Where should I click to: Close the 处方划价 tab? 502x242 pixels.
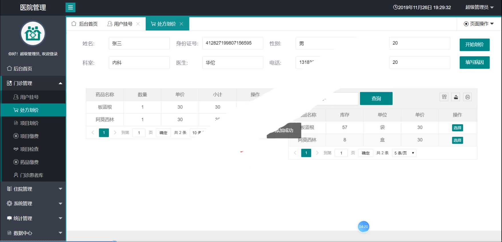[181, 24]
